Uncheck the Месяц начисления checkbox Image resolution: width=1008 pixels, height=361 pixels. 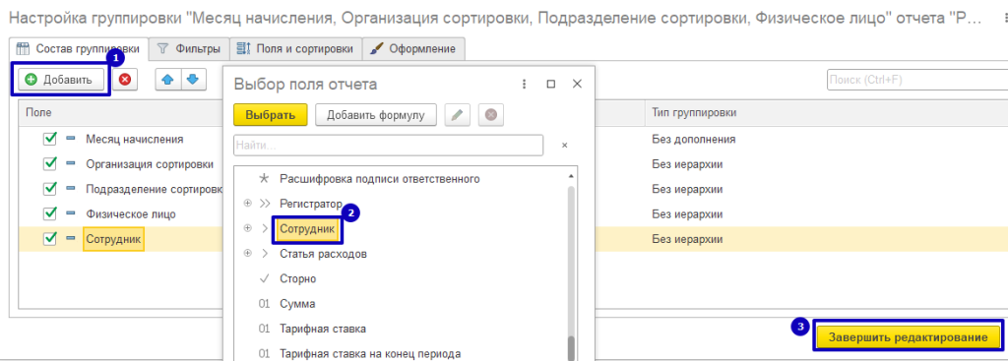click(49, 139)
